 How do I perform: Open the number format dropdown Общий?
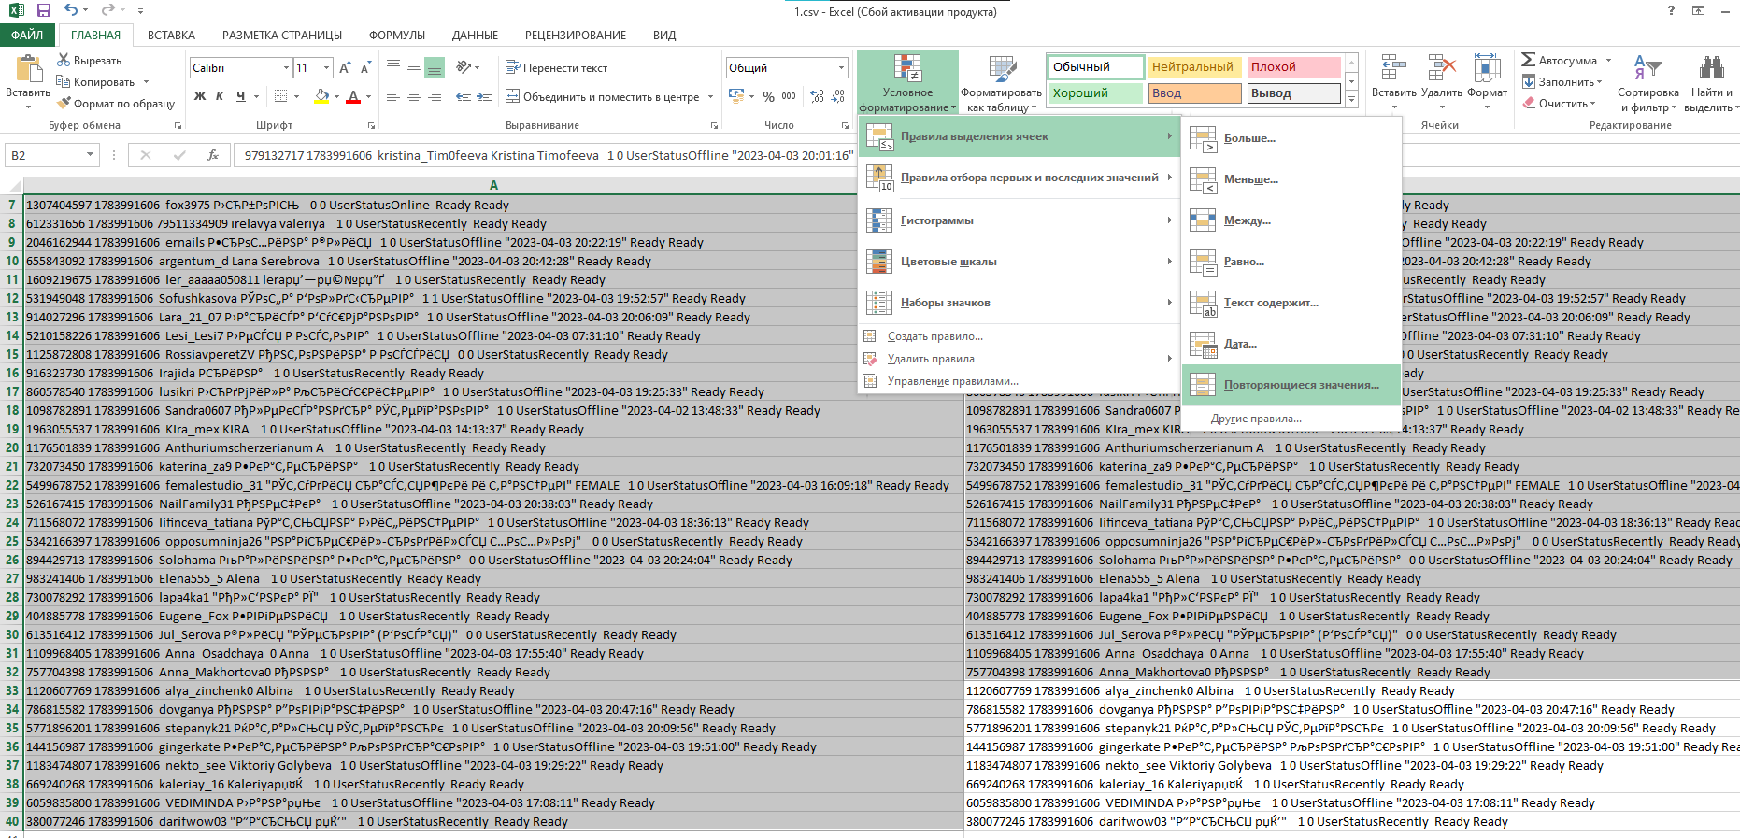840,68
